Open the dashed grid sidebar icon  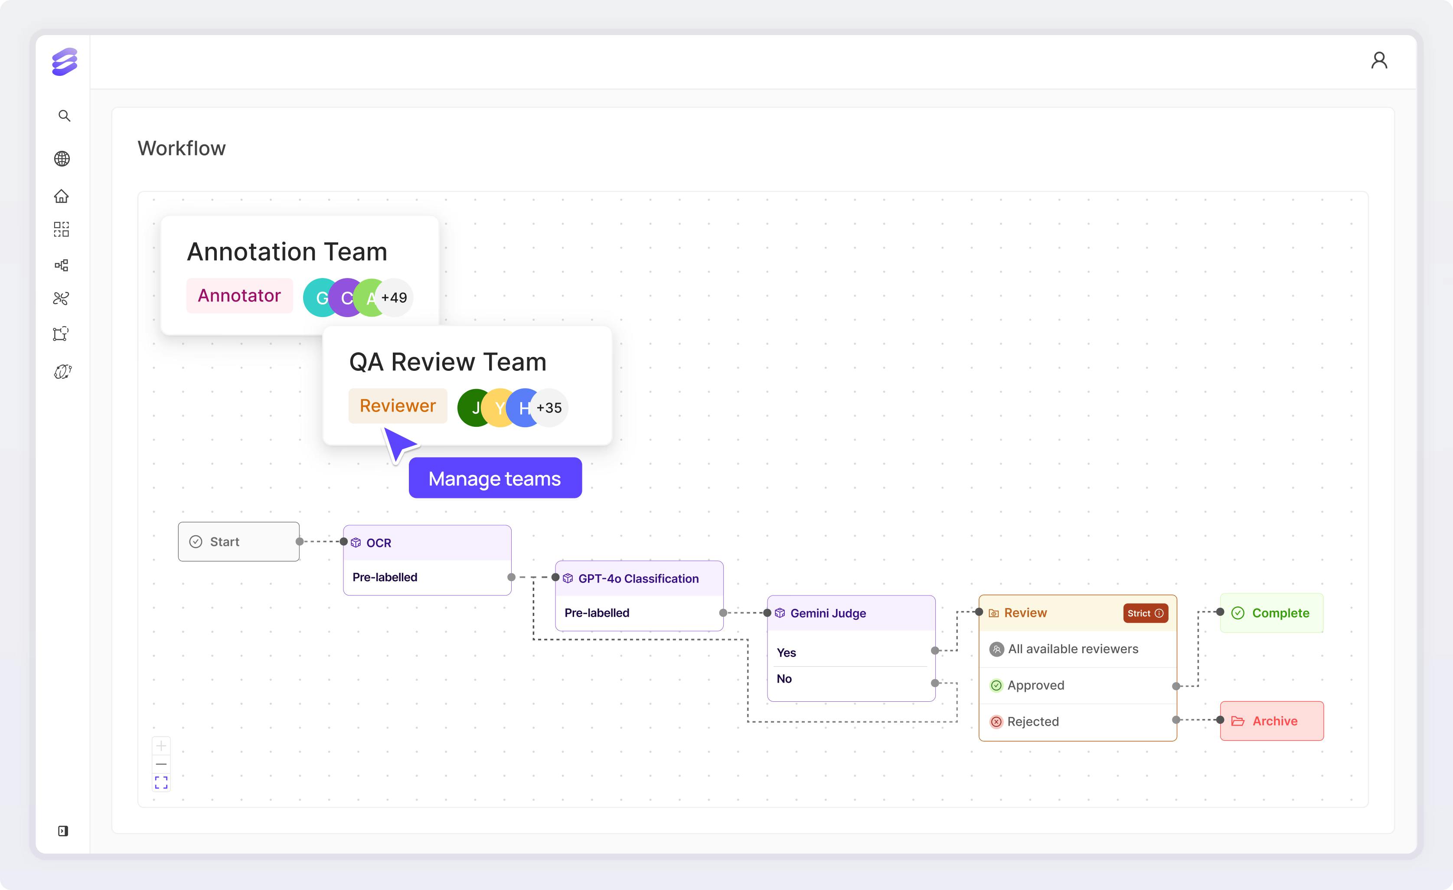[x=61, y=229]
